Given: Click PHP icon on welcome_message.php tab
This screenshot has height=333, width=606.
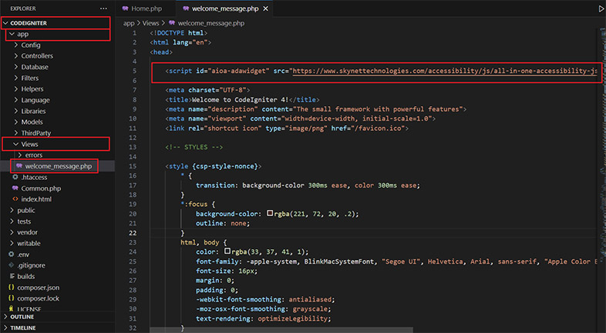Looking at the screenshot, I should point(186,8).
